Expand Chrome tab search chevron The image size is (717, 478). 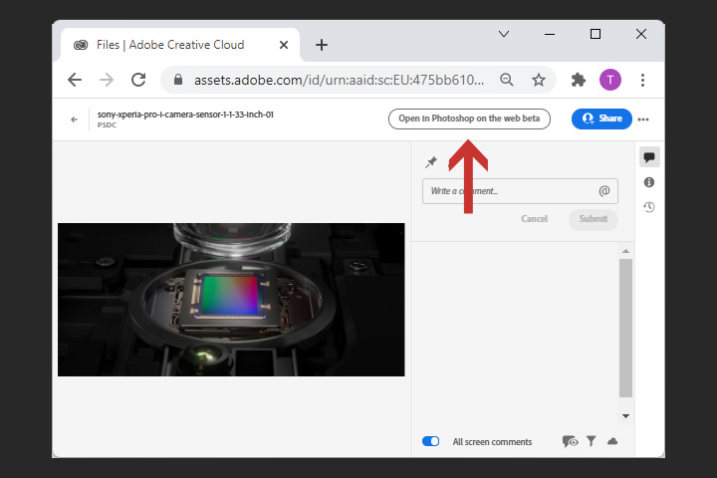click(x=504, y=34)
